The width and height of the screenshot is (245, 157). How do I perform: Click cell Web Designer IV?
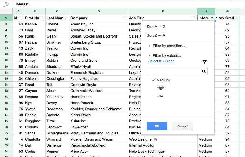(163, 139)
